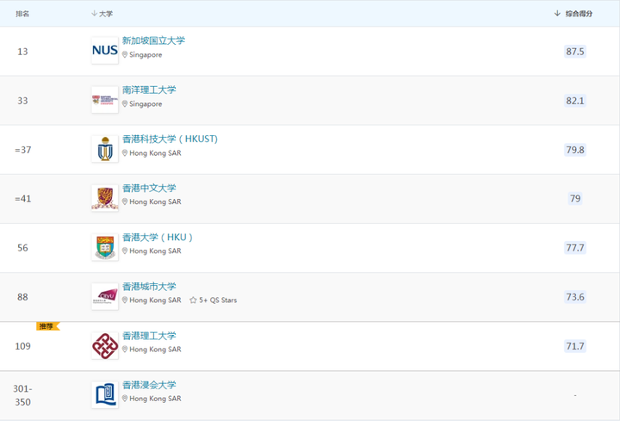Viewport: 620px width, 421px height.
Task: Click score 79.8
Action: point(575,150)
